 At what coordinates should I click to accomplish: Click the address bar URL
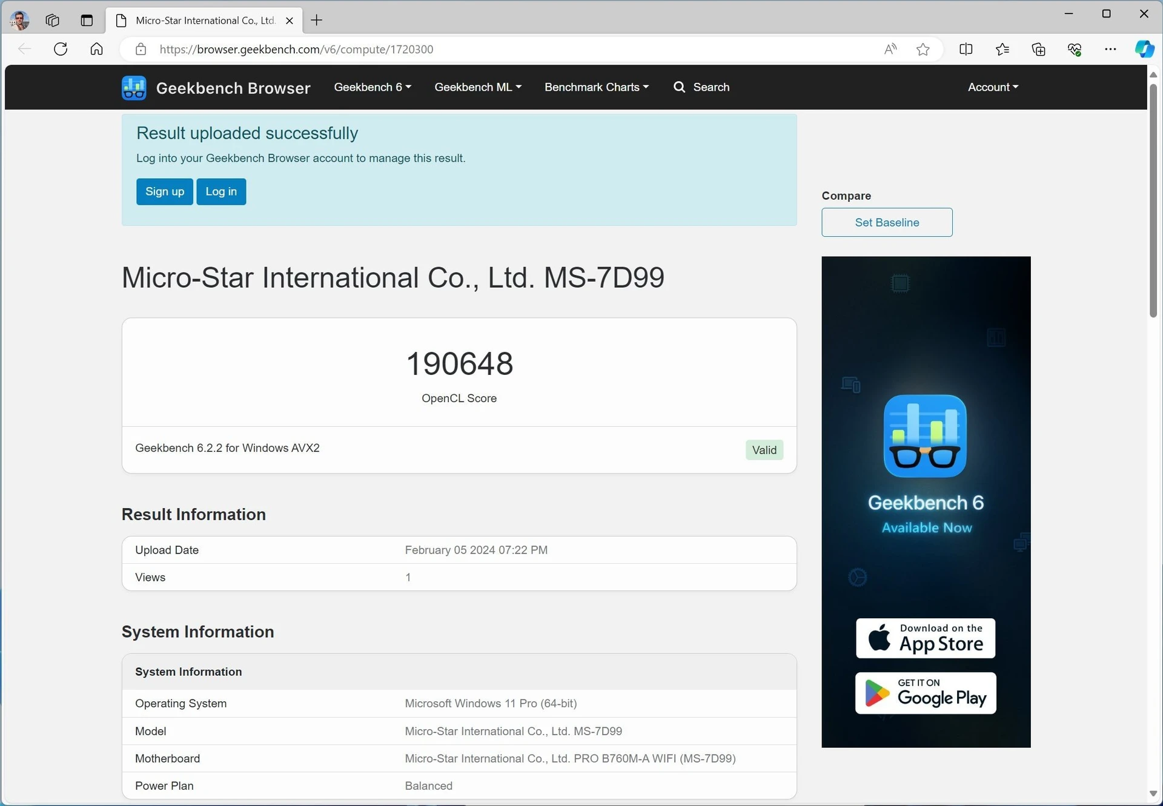coord(297,49)
